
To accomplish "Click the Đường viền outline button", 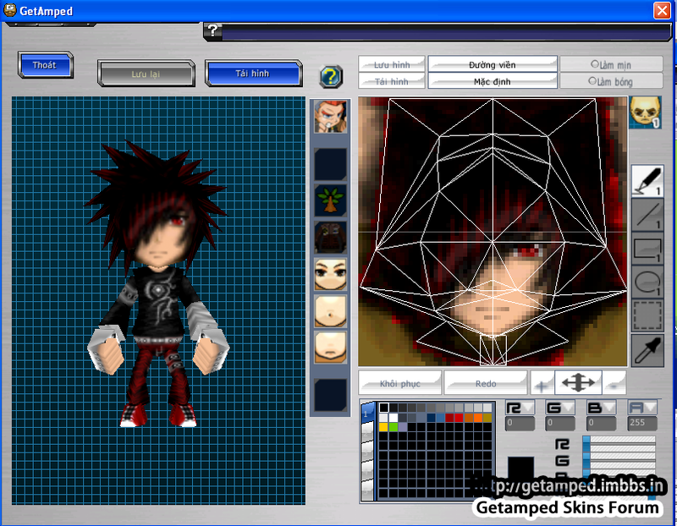I will (493, 64).
